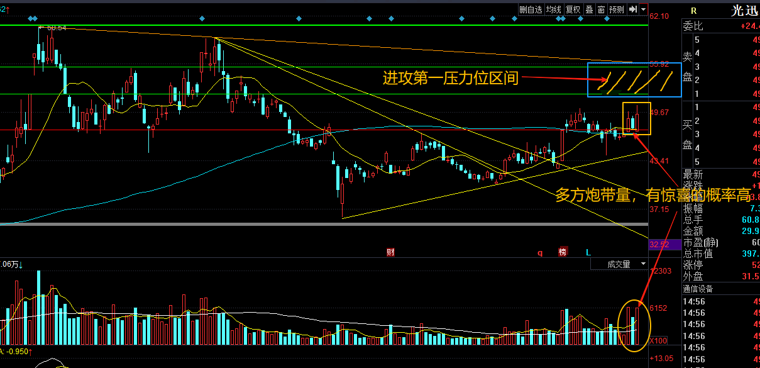This screenshot has height=368, width=760.
Task: Click the 55.92 price axis label
Action: [x=659, y=64]
